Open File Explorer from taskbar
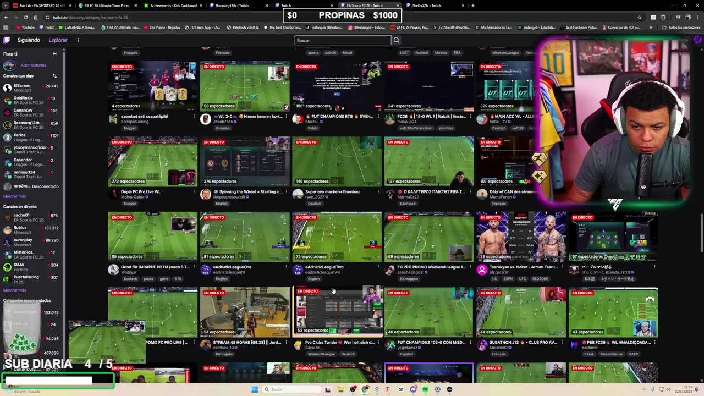 (340, 389)
